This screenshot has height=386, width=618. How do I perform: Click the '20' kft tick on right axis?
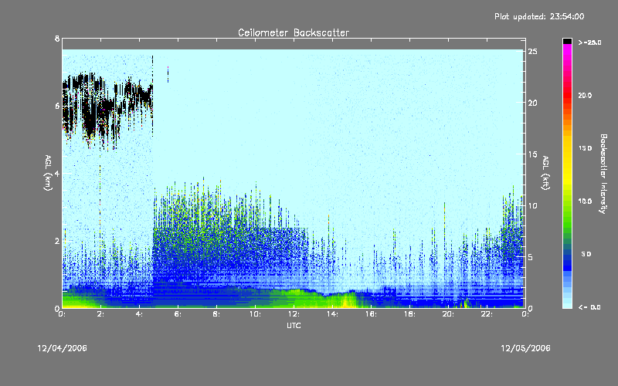pyautogui.click(x=532, y=103)
